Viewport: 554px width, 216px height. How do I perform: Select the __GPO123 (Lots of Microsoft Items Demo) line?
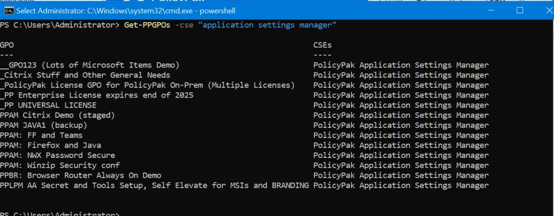(x=90, y=65)
